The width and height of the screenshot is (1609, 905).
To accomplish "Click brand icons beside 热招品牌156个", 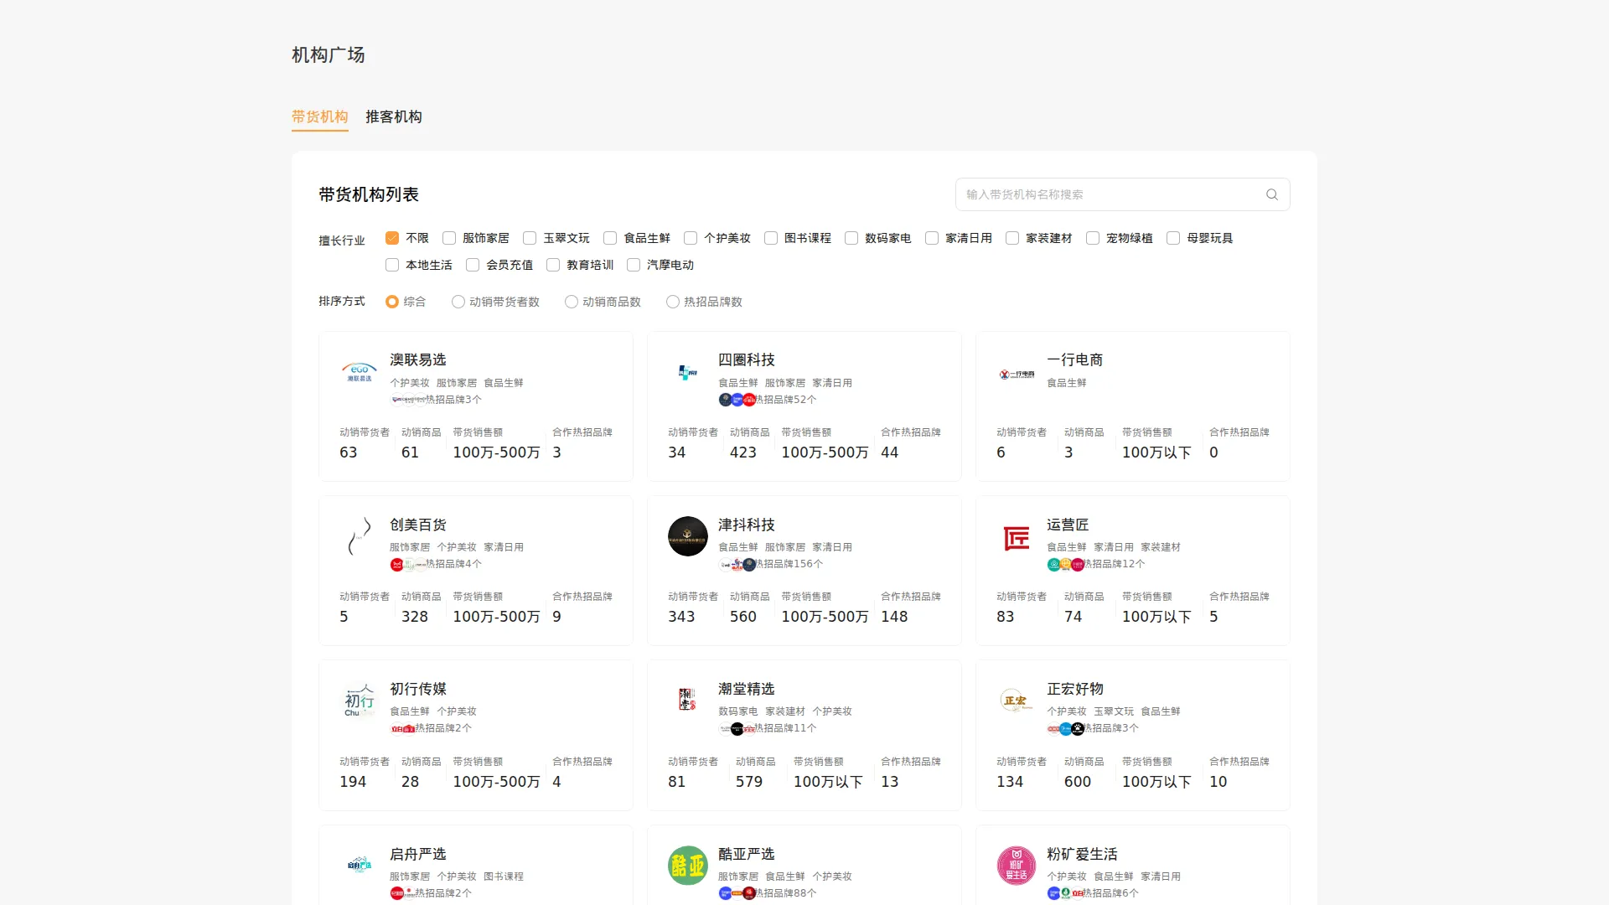I will (737, 565).
